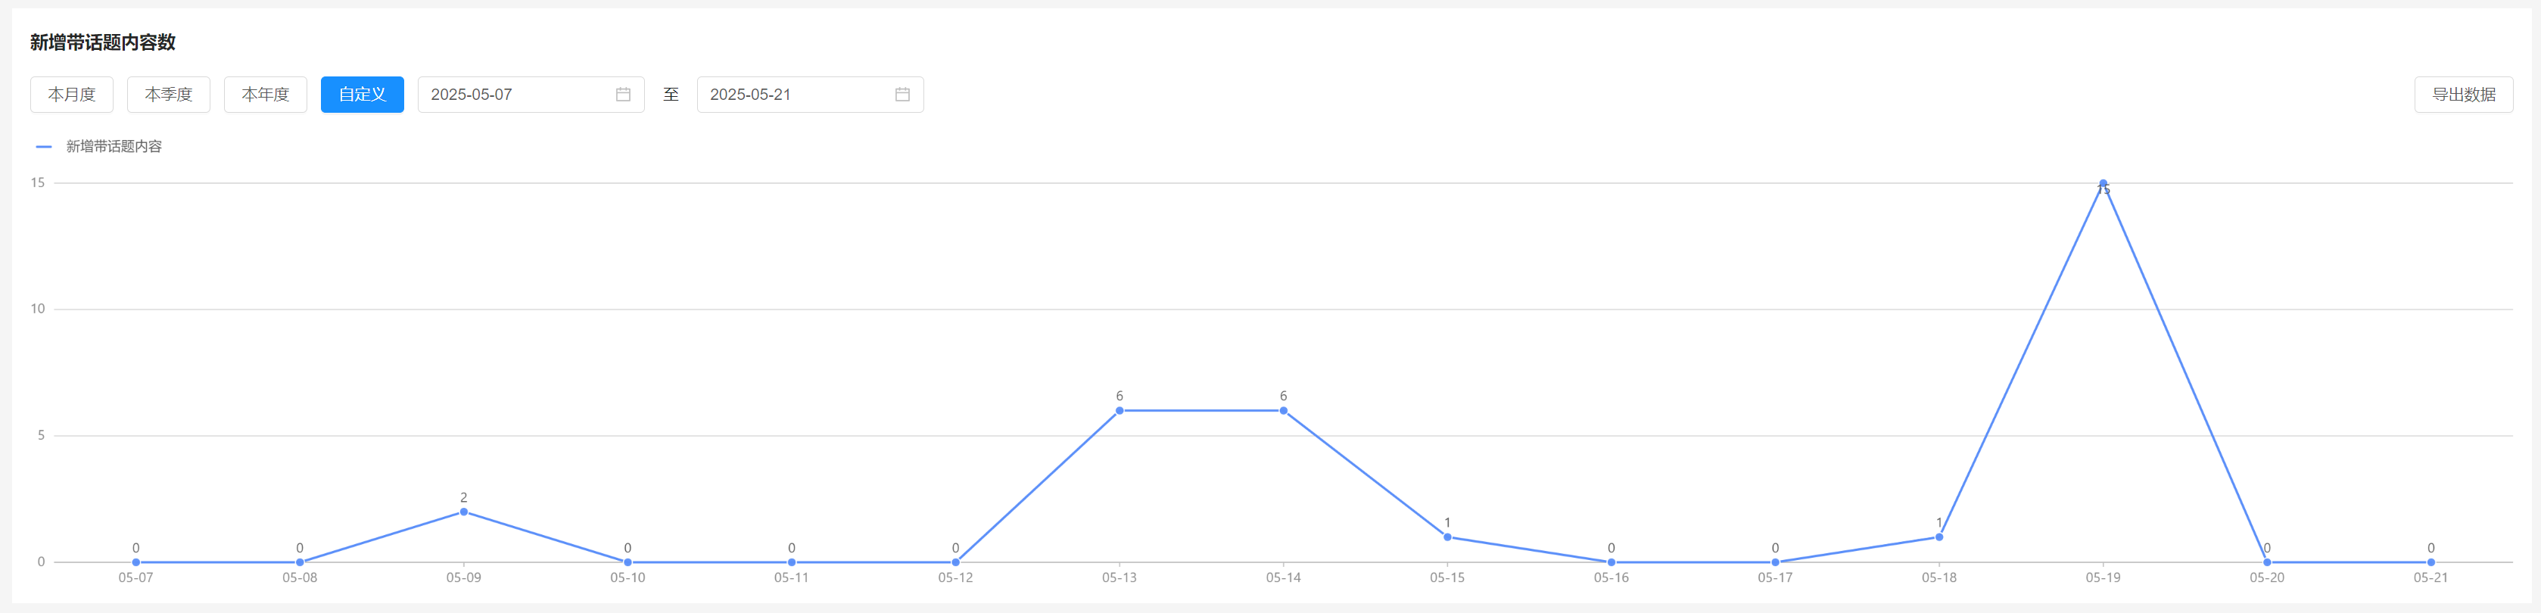The height and width of the screenshot is (613, 2541).
Task: Click the end date calendar icon
Action: pyautogui.click(x=901, y=95)
